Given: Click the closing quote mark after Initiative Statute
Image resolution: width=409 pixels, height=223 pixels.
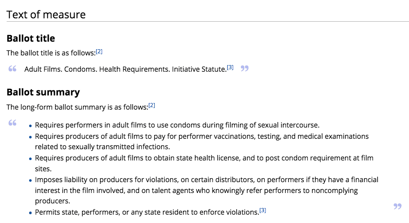Looking at the screenshot, I should coord(245,68).
